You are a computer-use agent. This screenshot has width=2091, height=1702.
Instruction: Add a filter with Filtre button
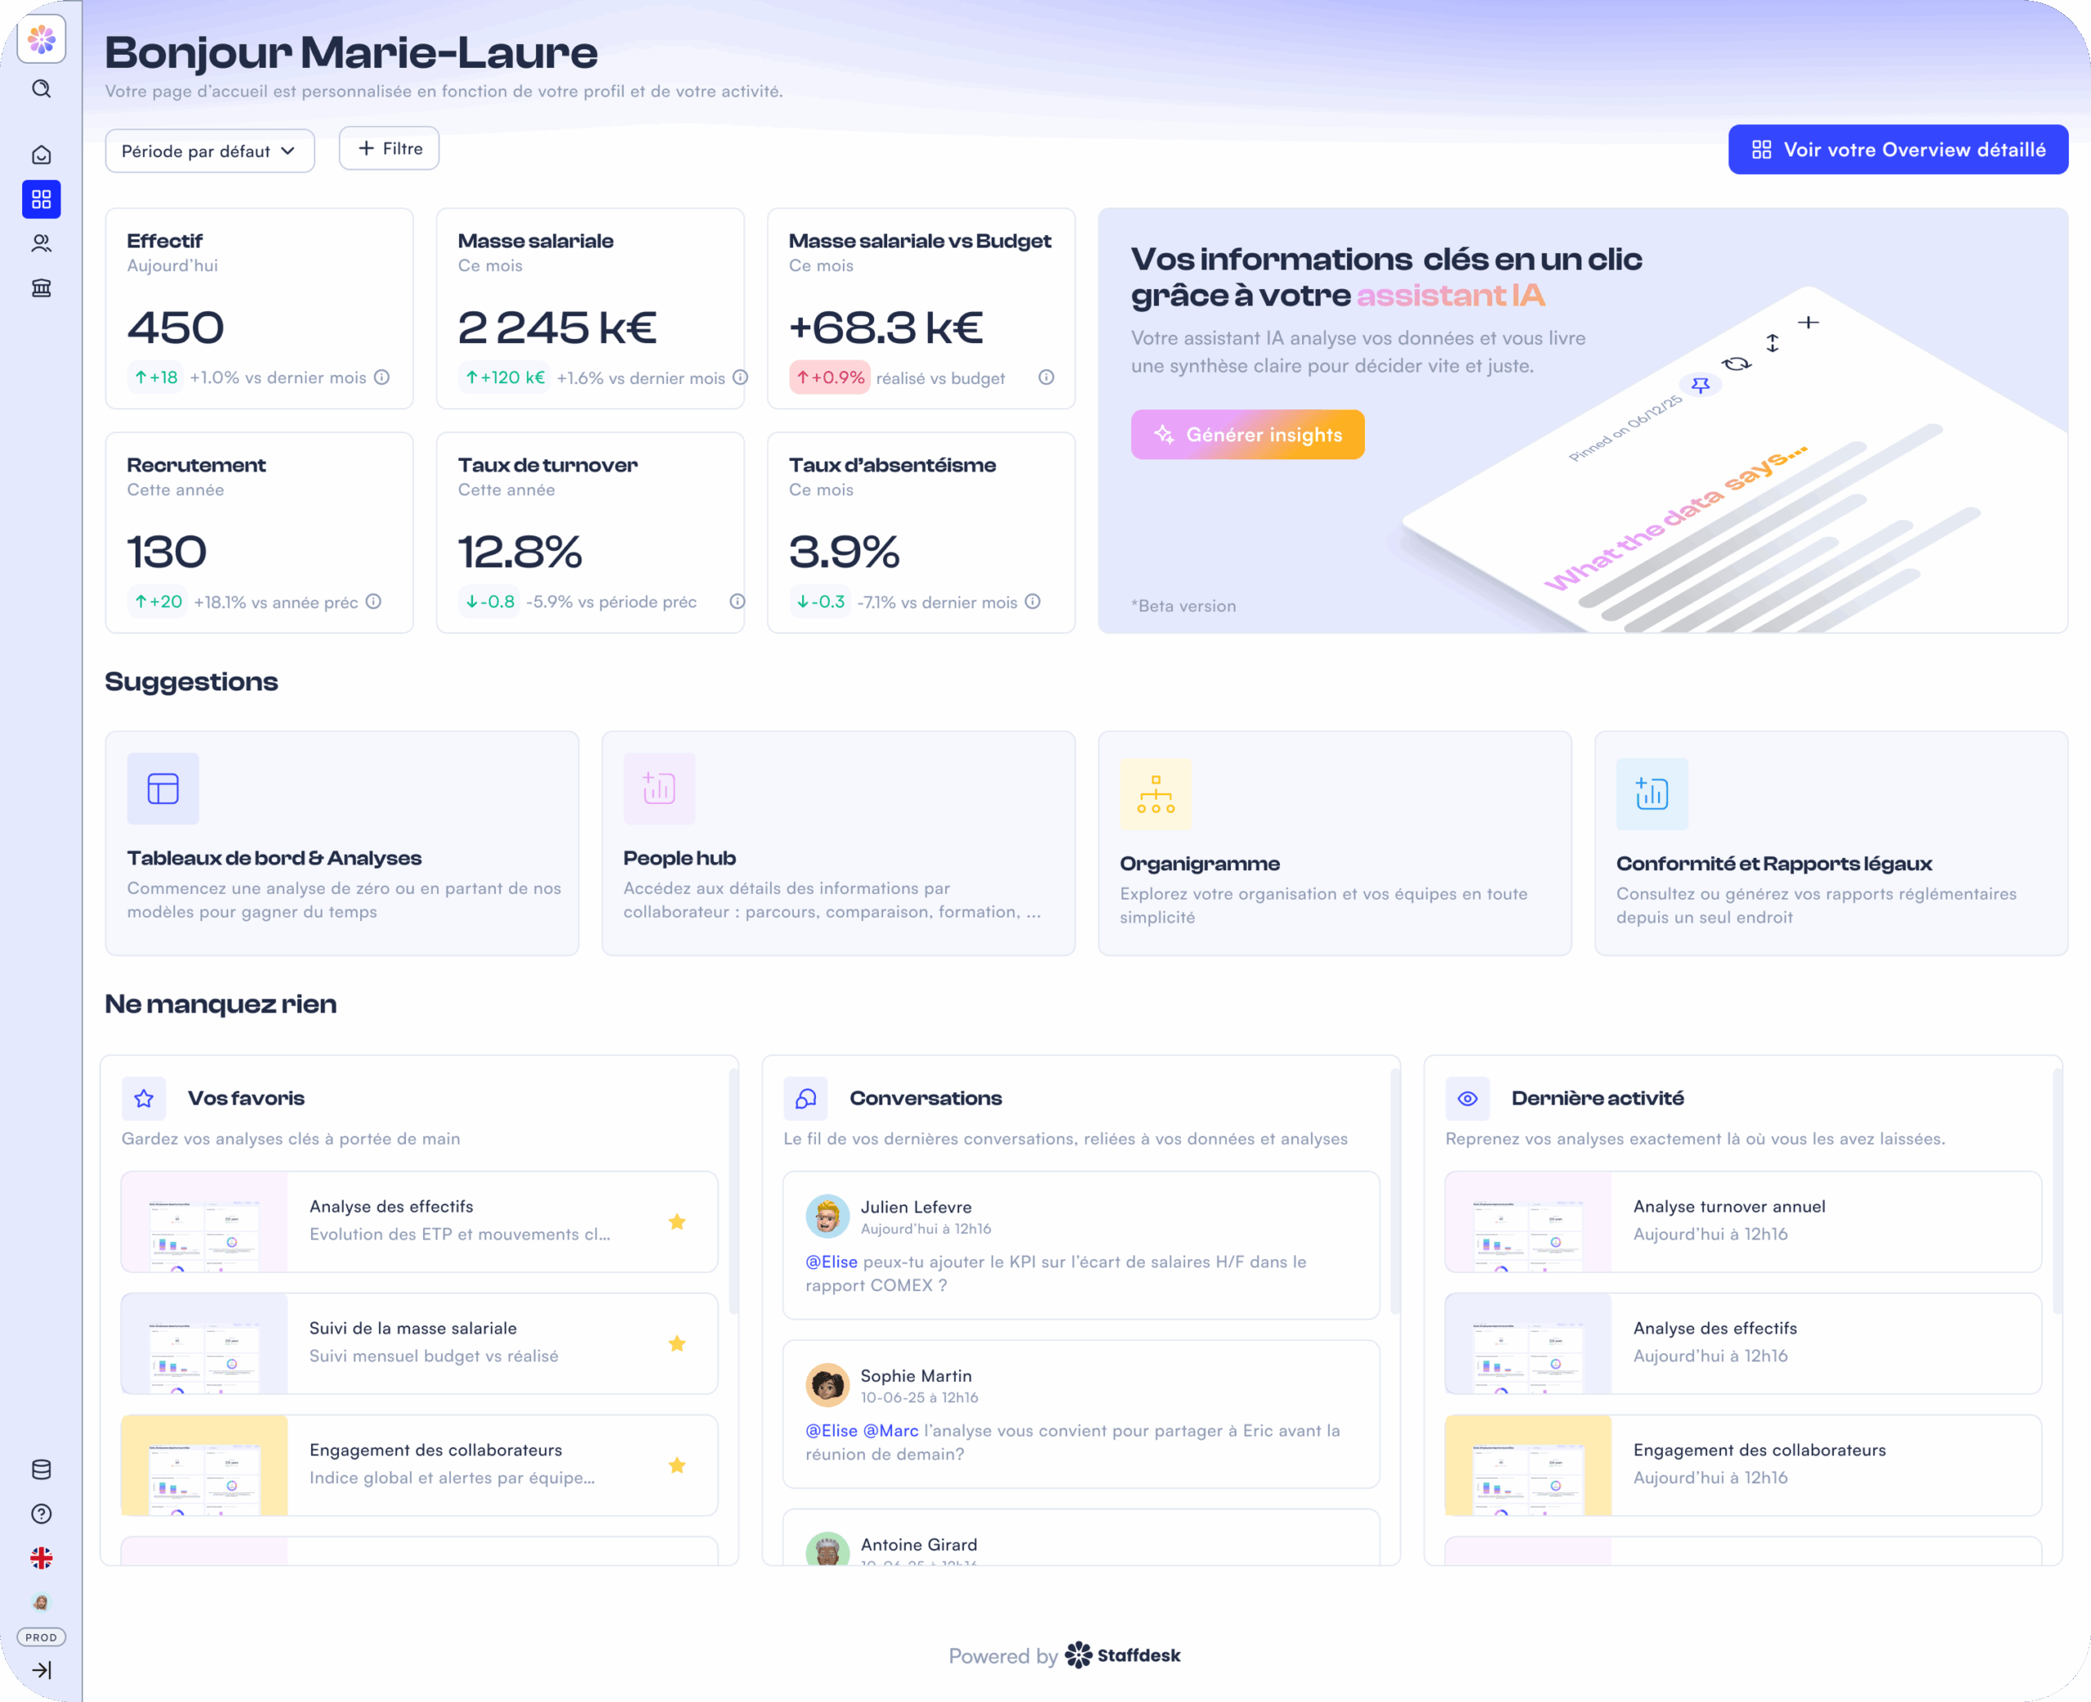coord(389,148)
